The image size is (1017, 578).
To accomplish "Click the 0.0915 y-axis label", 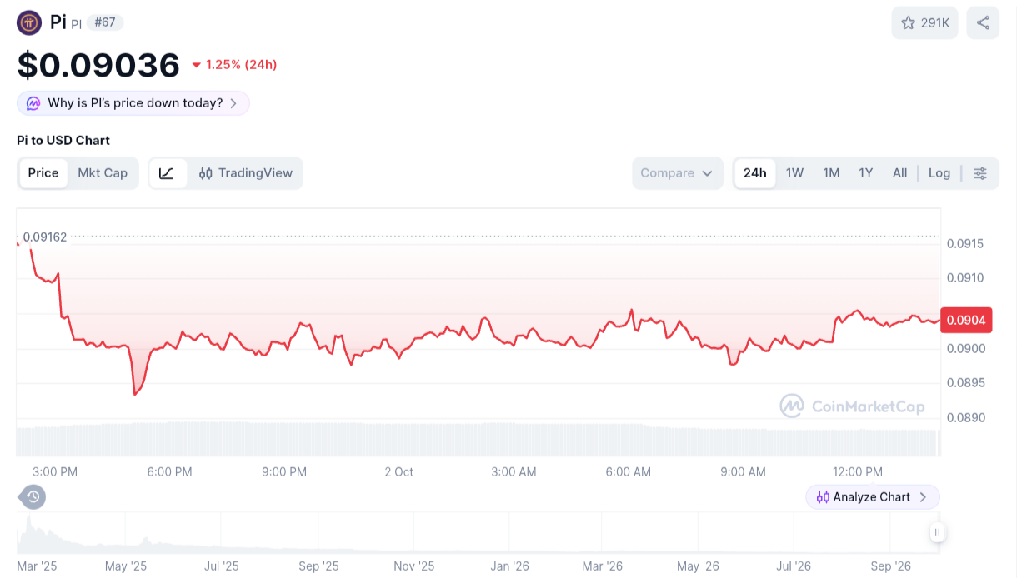I will click(965, 244).
